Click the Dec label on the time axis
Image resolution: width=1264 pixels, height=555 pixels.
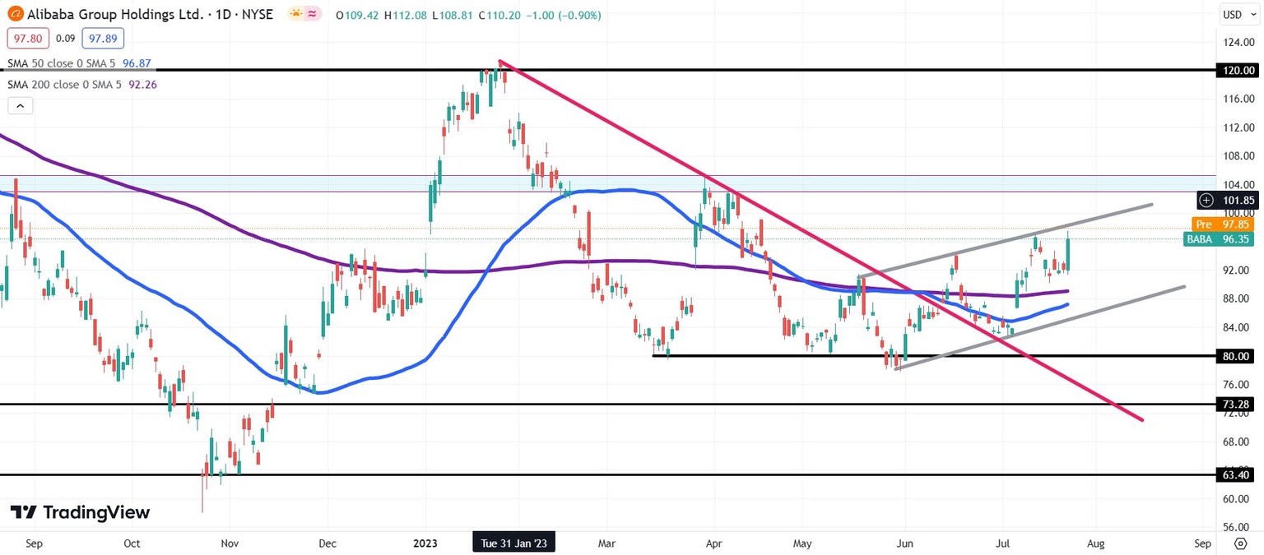pyautogui.click(x=326, y=543)
